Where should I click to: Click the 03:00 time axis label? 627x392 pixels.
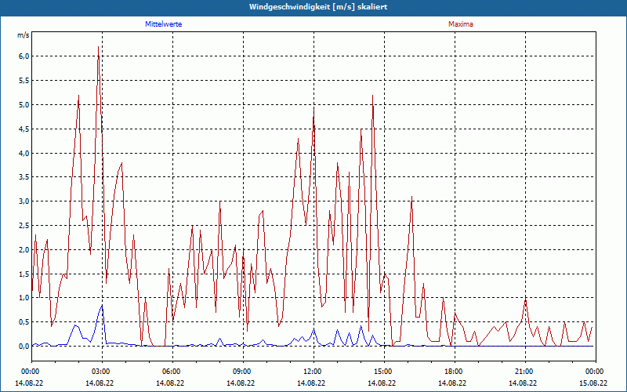click(100, 372)
